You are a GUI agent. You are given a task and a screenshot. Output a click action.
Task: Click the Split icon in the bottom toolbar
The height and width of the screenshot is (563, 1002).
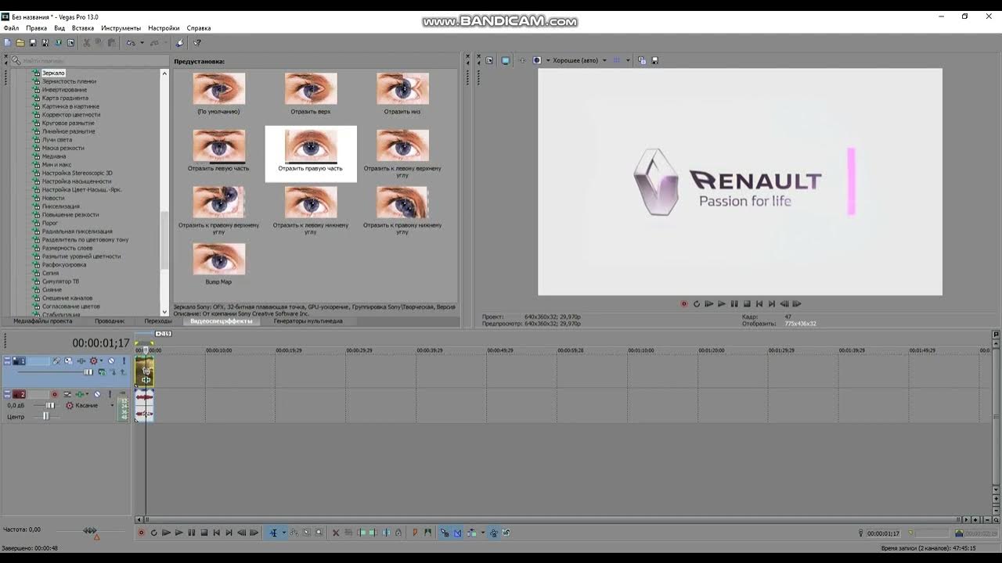point(387,533)
